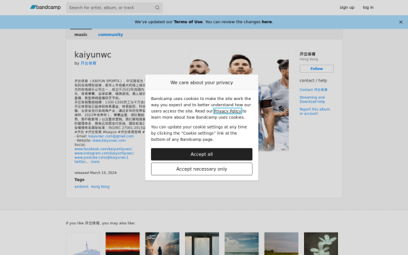This screenshot has height=255, width=408.
Task: Focus the artist, album, or track search field
Action: [114, 7]
